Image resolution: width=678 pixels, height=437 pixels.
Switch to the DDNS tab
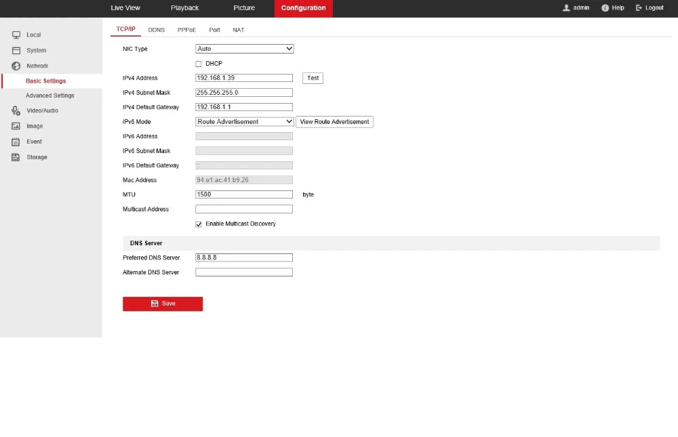click(x=156, y=29)
